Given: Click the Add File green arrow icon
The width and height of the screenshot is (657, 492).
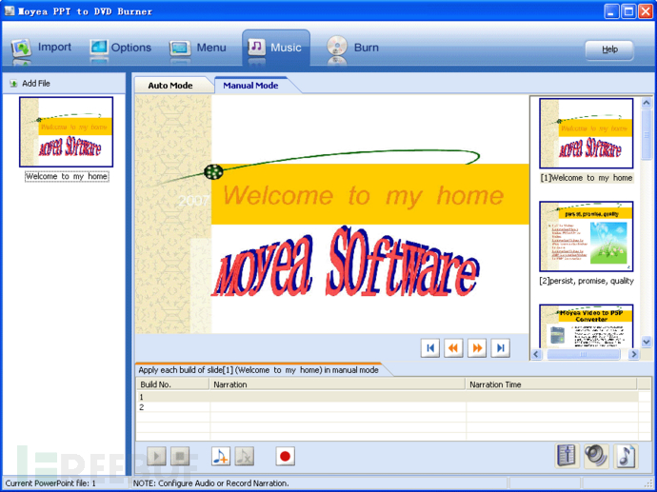Looking at the screenshot, I should tap(14, 84).
